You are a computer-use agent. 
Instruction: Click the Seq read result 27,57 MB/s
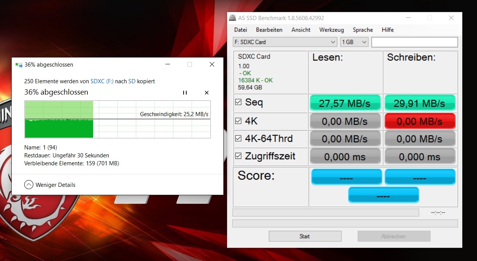click(x=345, y=103)
